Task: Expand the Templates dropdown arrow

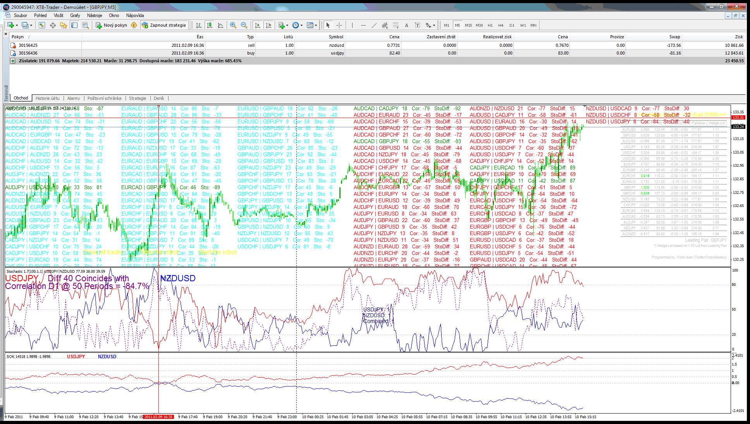Action: tap(316, 26)
